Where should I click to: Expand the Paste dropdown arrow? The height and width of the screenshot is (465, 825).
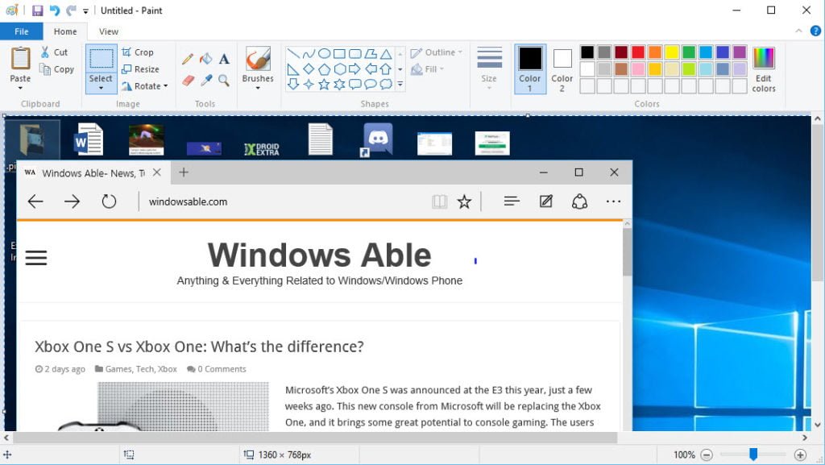click(x=20, y=87)
